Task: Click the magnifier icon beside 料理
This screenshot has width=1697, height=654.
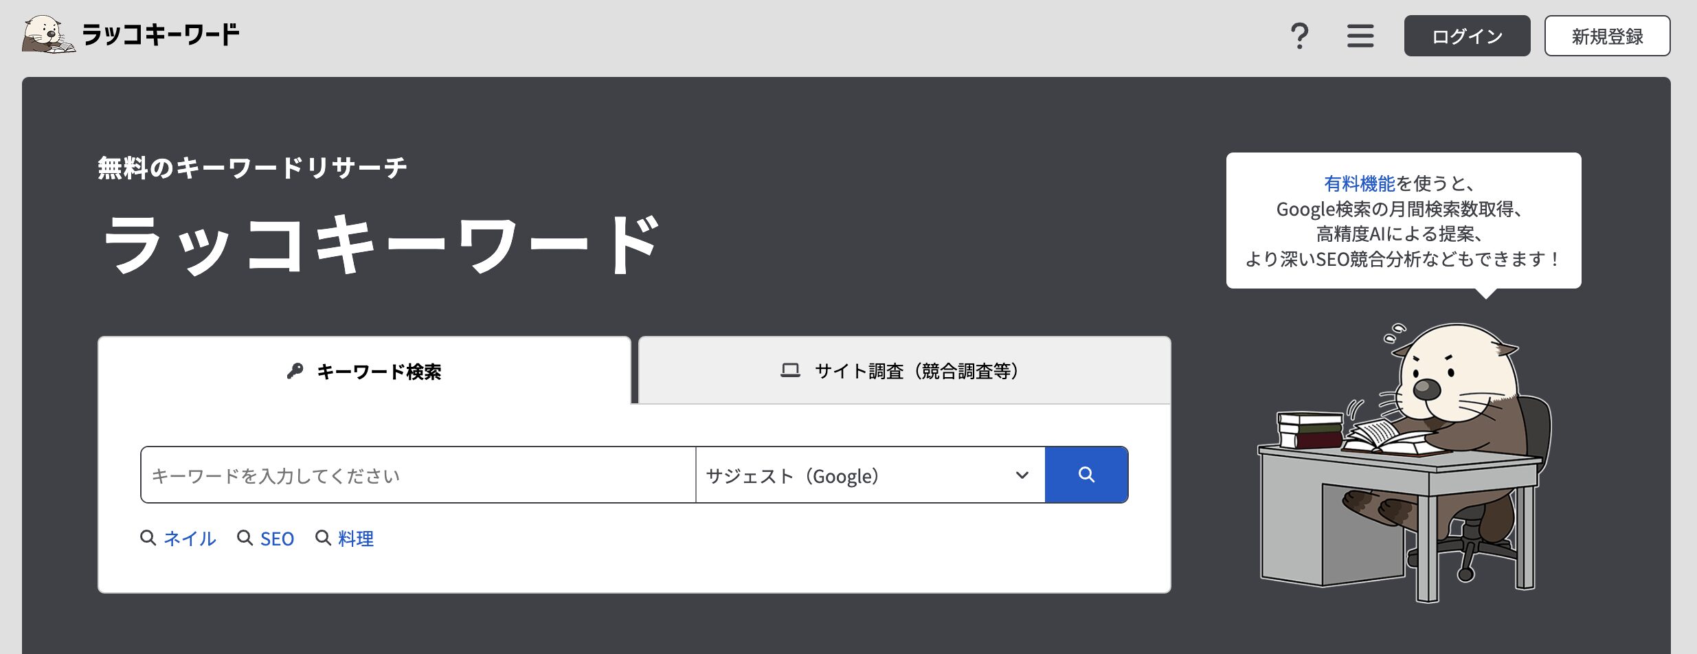Action: [x=323, y=538]
